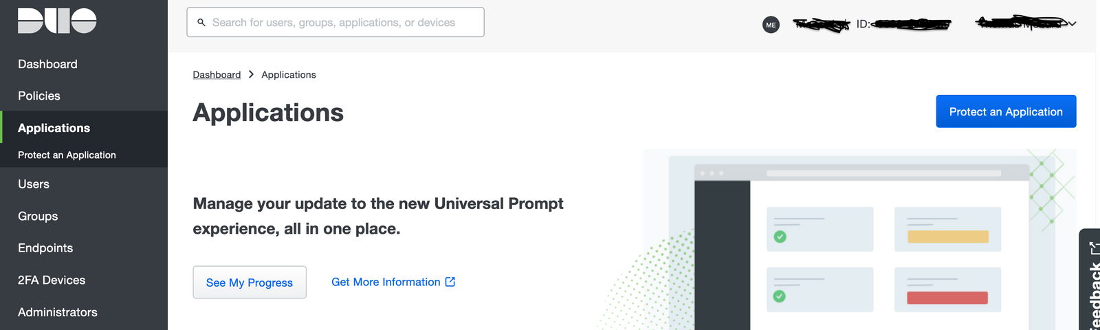The width and height of the screenshot is (1100, 330).
Task: Open Administrators in the sidebar
Action: 58,312
